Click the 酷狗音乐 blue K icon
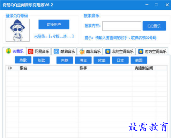Image resolution: width=171 pixels, height=138 pixels. click(x=56, y=51)
